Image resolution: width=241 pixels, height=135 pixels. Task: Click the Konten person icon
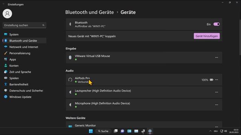click(x=6, y=66)
